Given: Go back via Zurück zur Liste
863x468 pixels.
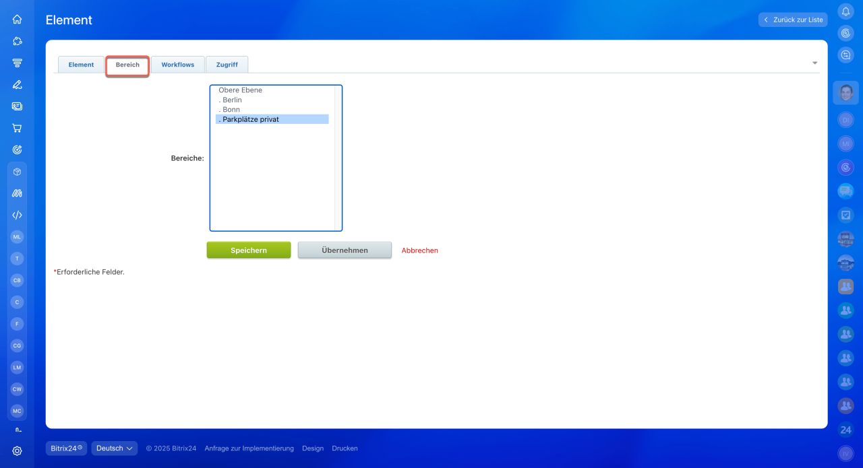Looking at the screenshot, I should (793, 20).
